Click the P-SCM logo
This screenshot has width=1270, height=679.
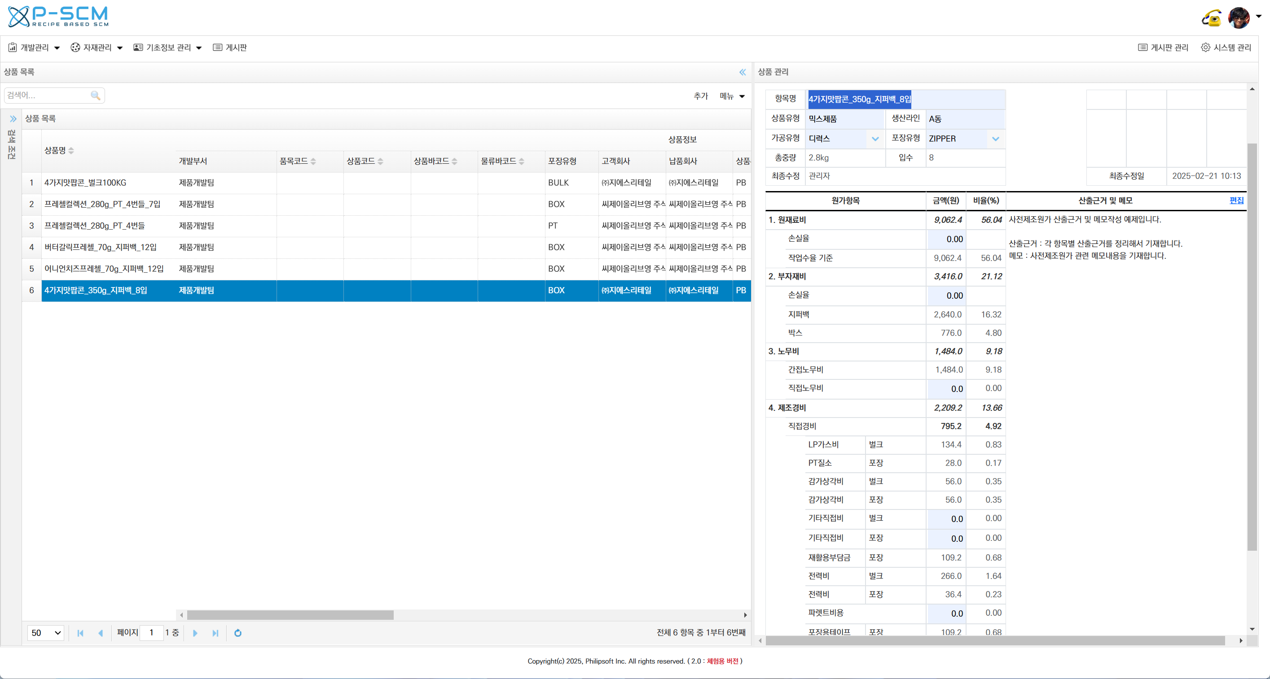pos(58,17)
